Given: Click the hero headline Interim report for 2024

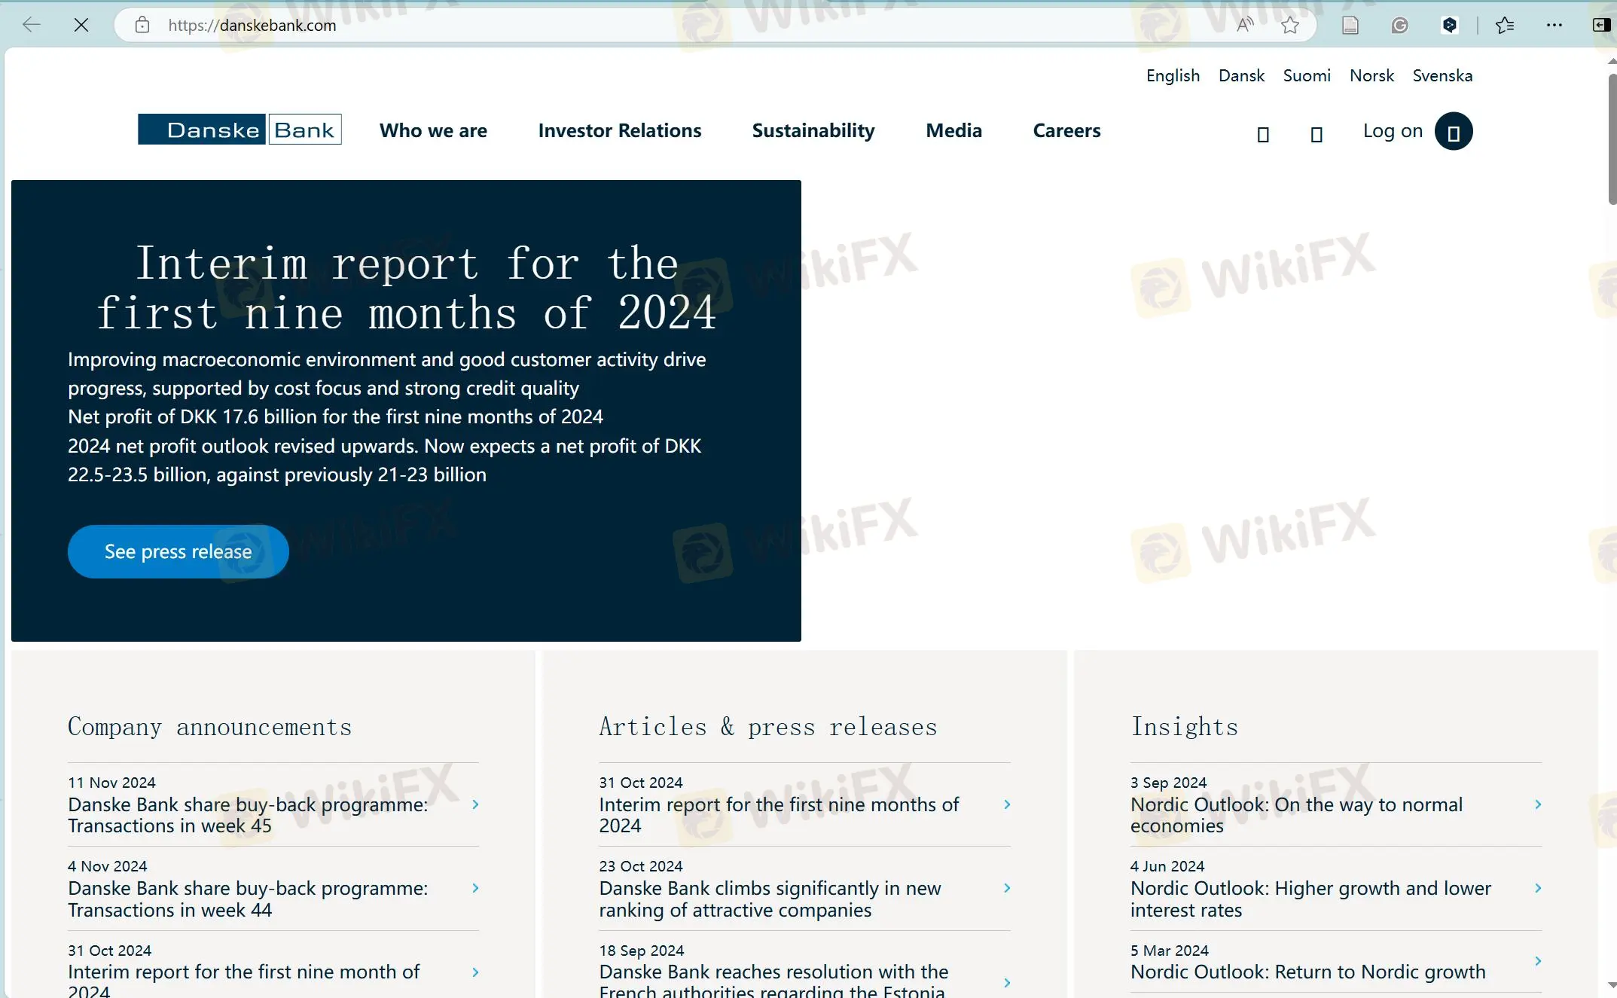Looking at the screenshot, I should 407,288.
